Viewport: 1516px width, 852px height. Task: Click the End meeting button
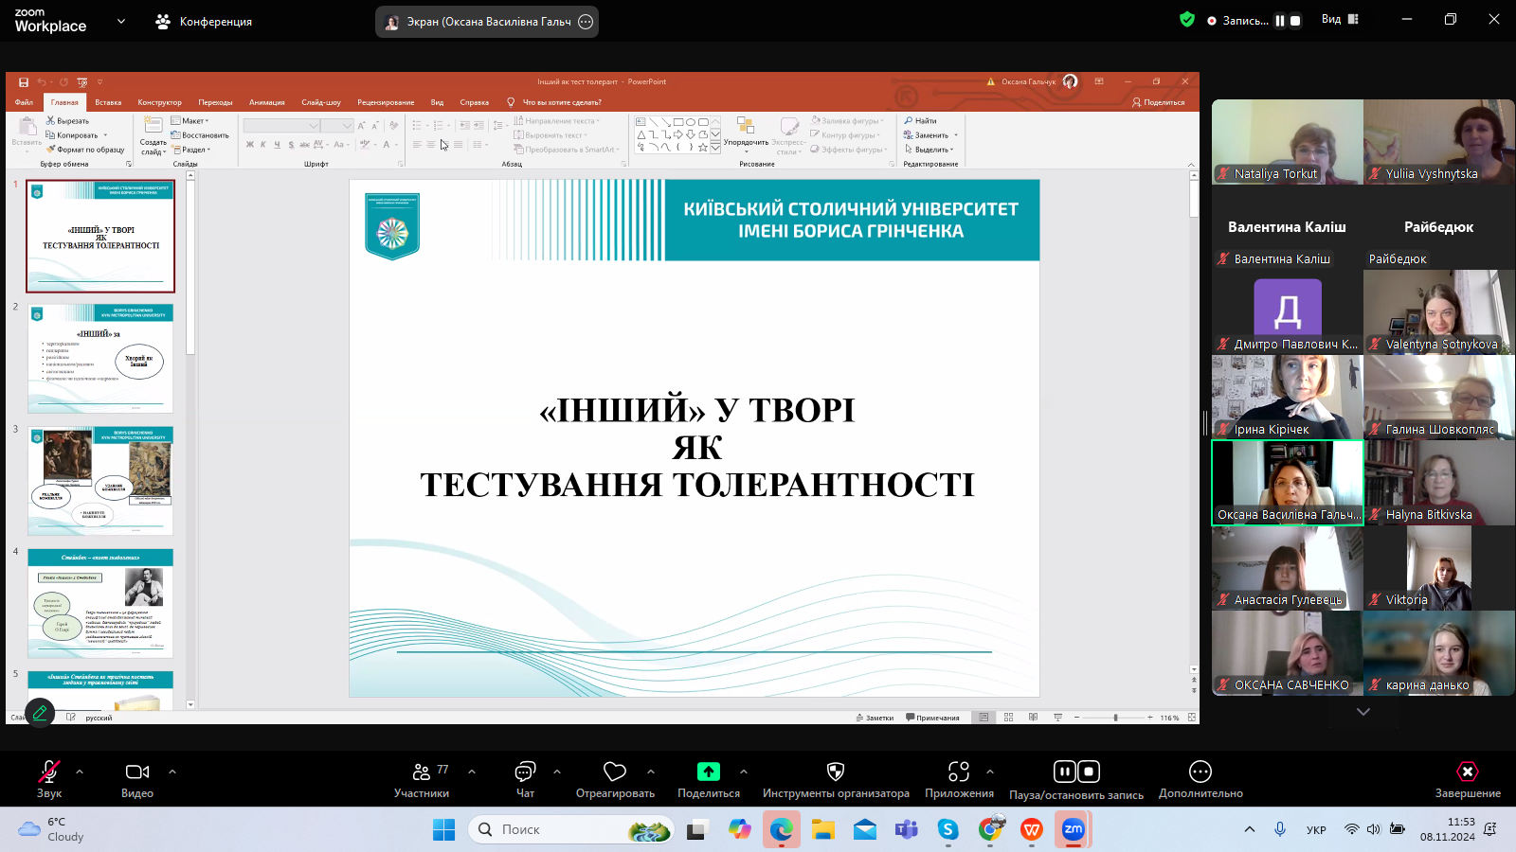1467,779
